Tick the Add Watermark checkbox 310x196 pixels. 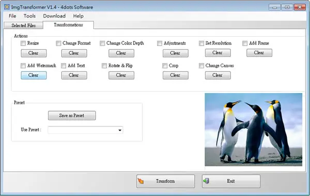coord(23,66)
